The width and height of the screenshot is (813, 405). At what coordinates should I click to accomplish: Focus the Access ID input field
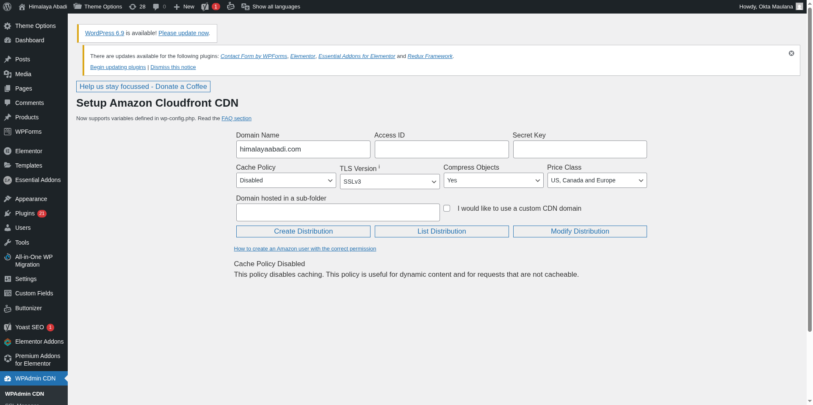[441, 149]
